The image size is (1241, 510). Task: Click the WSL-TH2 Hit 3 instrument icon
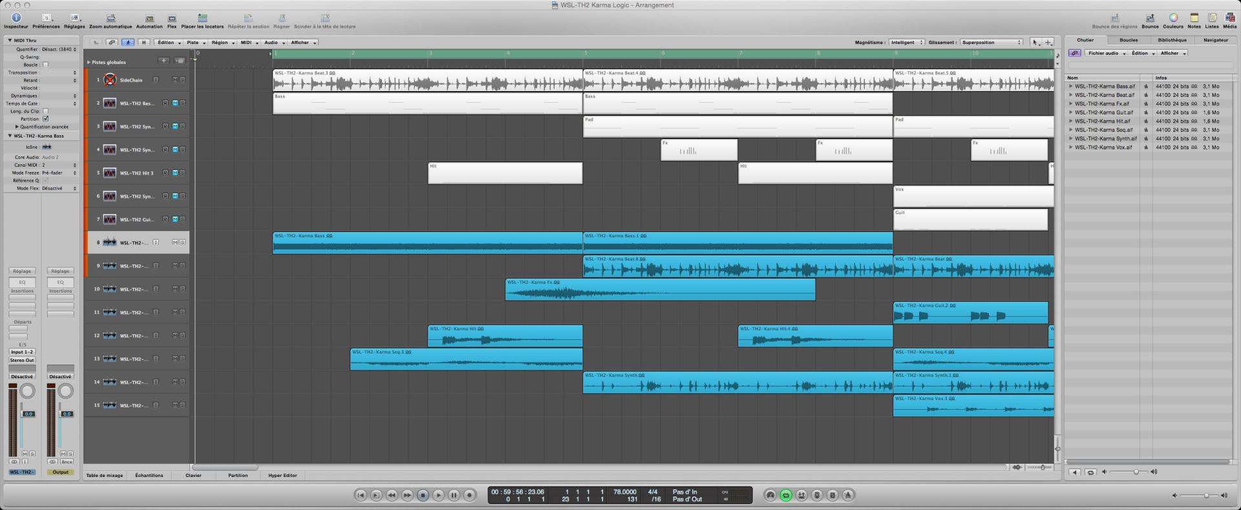pos(110,173)
